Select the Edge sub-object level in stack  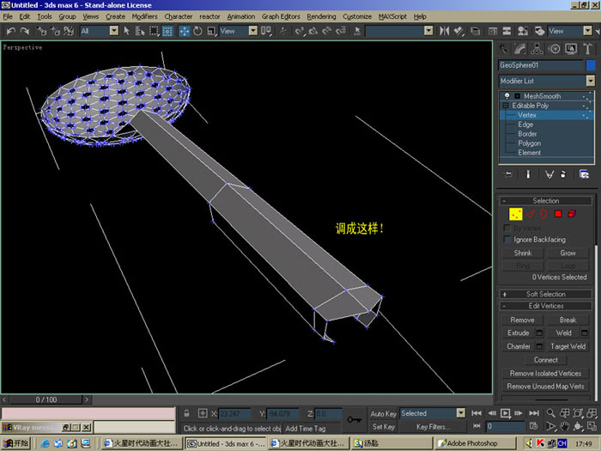pyautogui.click(x=525, y=125)
